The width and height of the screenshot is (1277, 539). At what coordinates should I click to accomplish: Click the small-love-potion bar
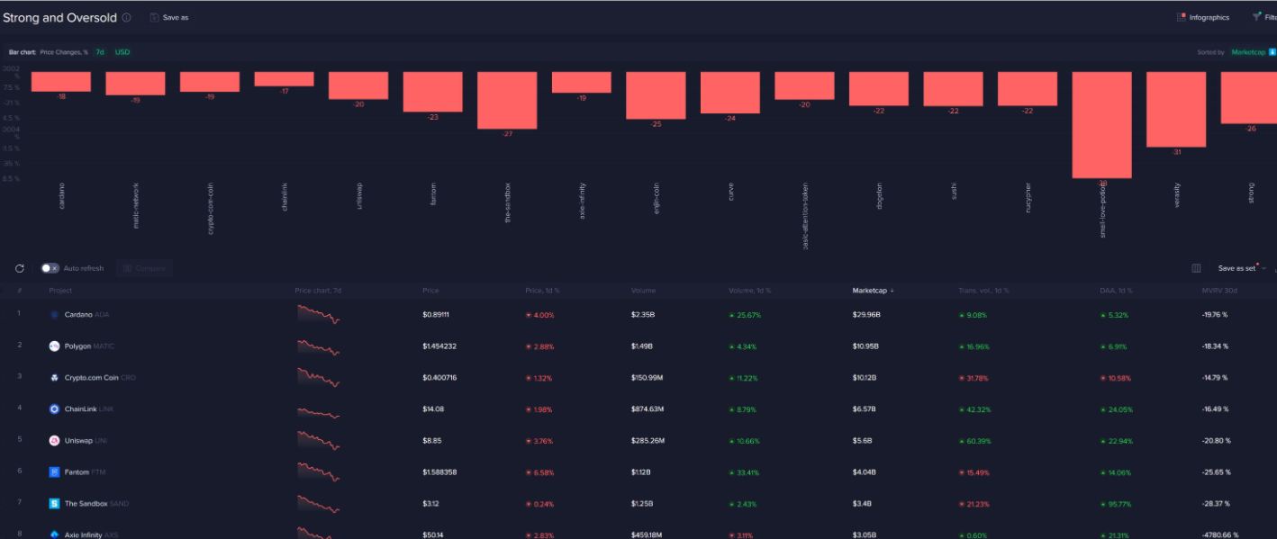pyautogui.click(x=1101, y=125)
